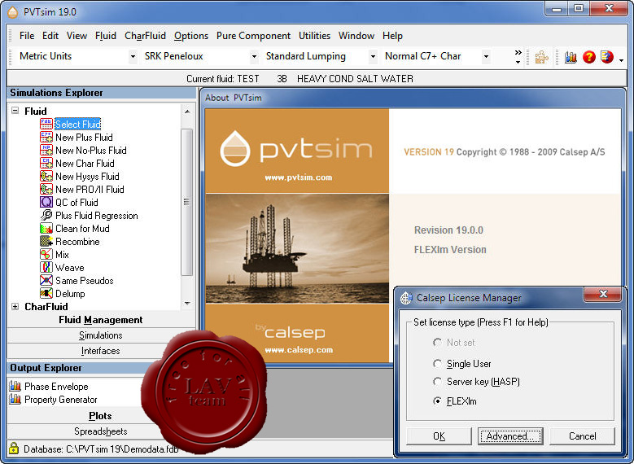Collapse the Fluid tree node

15,111
